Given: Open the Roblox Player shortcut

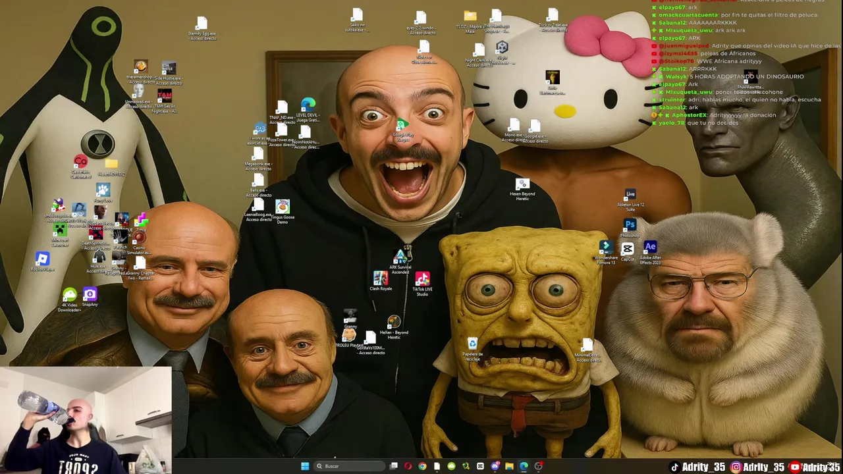Looking at the screenshot, I should (42, 259).
